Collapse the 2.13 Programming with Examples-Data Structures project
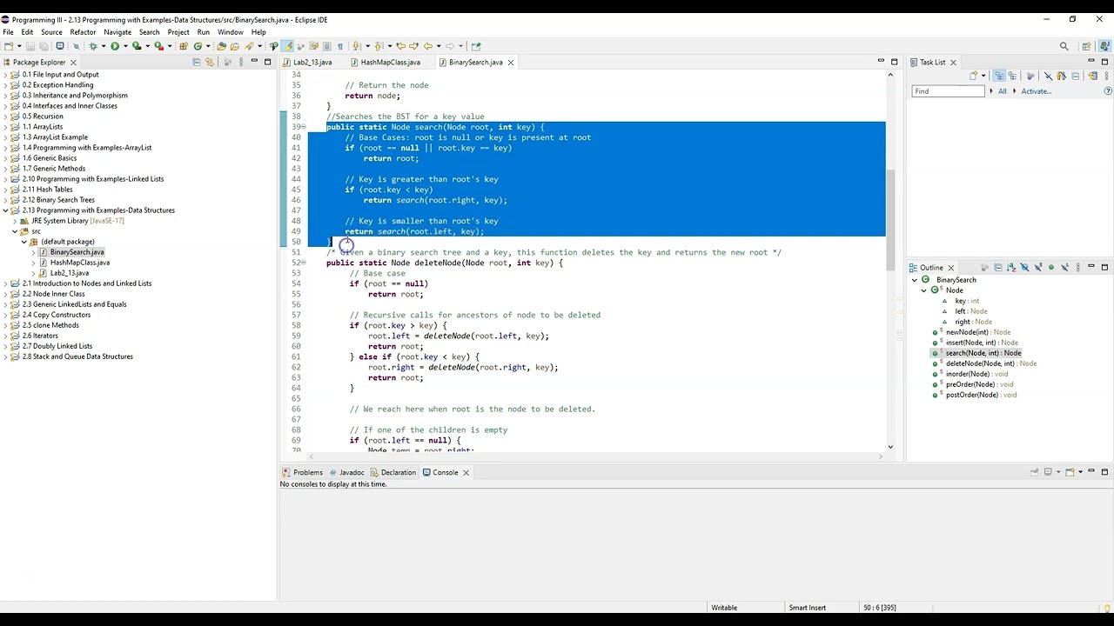 pyautogui.click(x=6, y=210)
